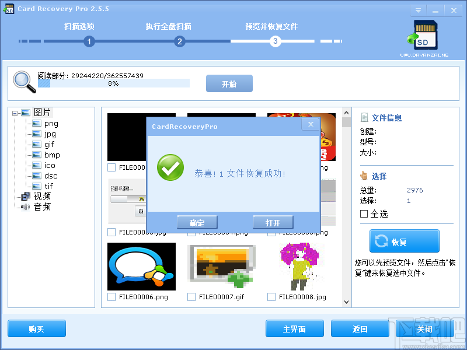Click the SD card logo icon
This screenshot has width=467, height=350.
pyautogui.click(x=422, y=35)
